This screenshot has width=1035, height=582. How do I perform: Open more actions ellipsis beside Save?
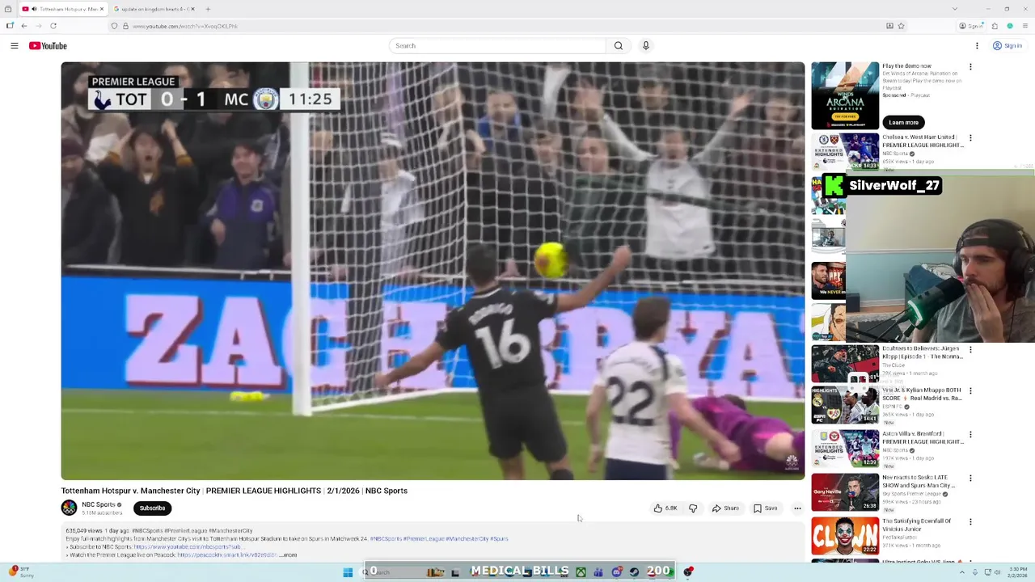[x=797, y=508]
